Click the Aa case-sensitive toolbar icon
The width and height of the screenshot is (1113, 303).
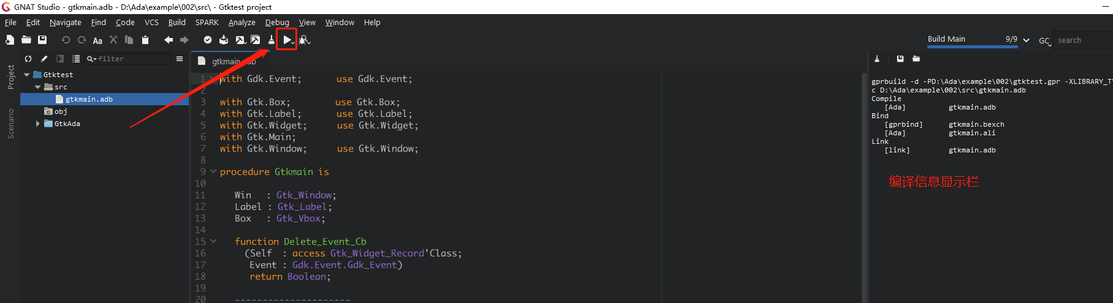pos(97,40)
